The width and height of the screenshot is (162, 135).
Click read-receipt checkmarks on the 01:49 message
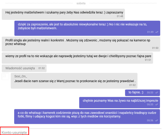(157, 32)
